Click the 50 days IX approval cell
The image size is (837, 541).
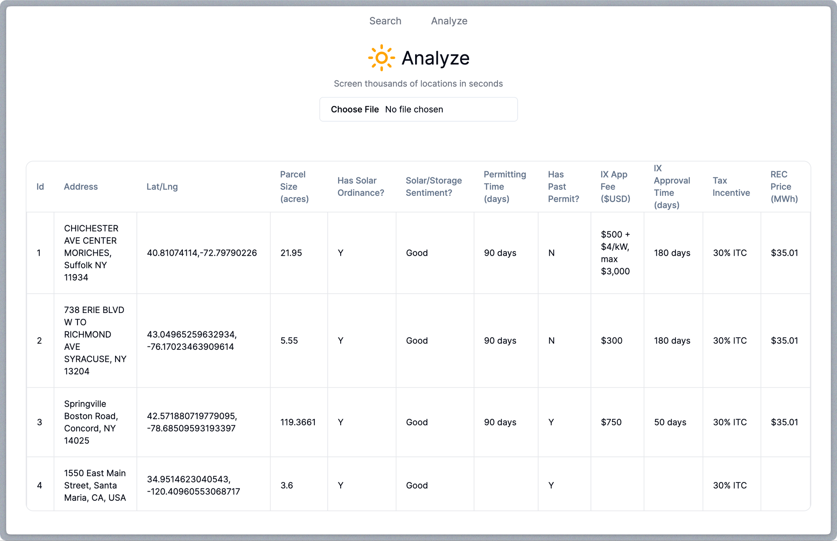[670, 422]
